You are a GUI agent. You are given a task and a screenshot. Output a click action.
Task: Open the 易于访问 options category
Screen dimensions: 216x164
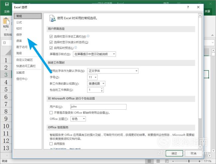coord(22,47)
